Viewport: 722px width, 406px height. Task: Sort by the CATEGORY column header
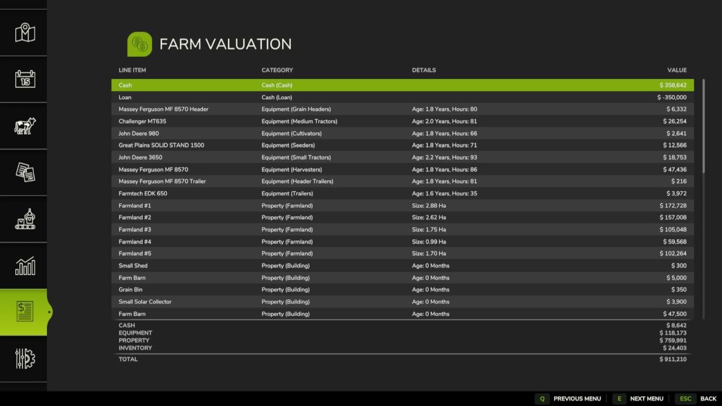pyautogui.click(x=277, y=70)
